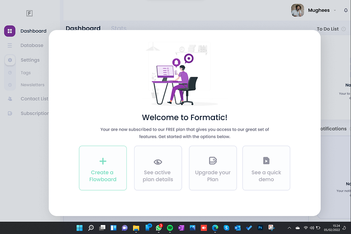Open Photoshop from the taskbar
The height and width of the screenshot is (234, 351).
pyautogui.click(x=260, y=228)
